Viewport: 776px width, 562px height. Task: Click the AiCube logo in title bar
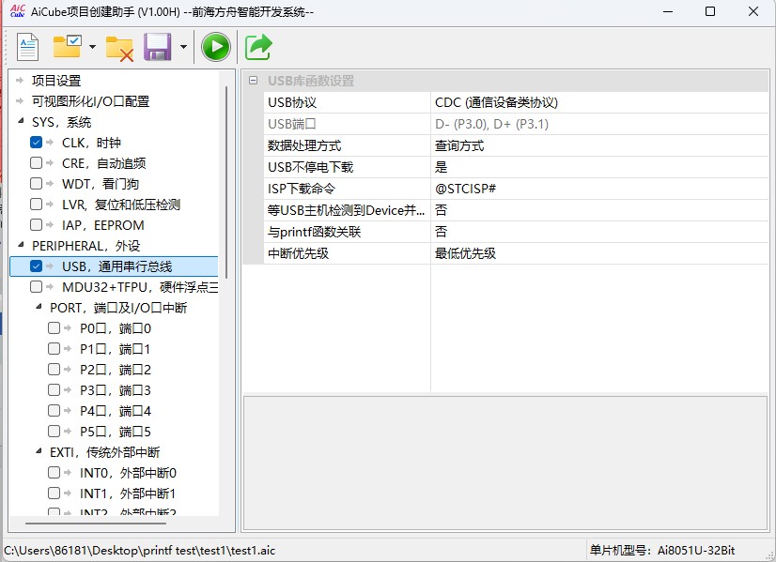click(16, 11)
